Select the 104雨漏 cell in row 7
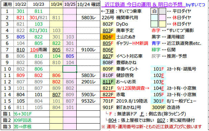The image size is (209, 131). coord(38,50)
